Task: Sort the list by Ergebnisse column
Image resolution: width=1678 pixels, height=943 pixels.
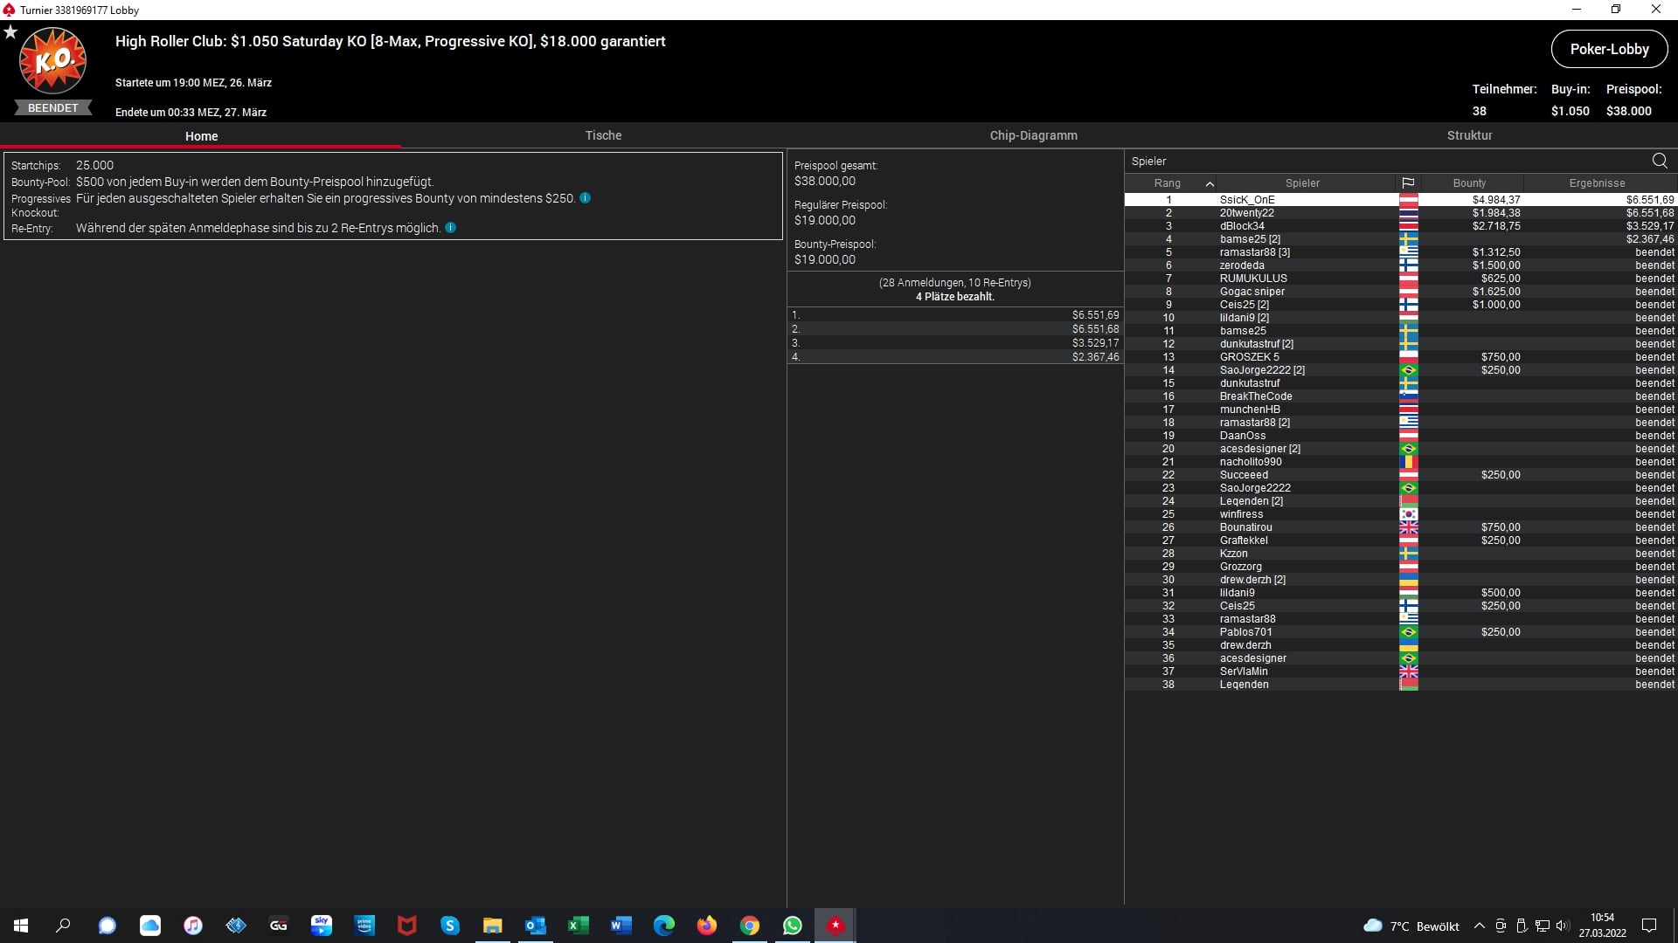Action: tap(1597, 183)
